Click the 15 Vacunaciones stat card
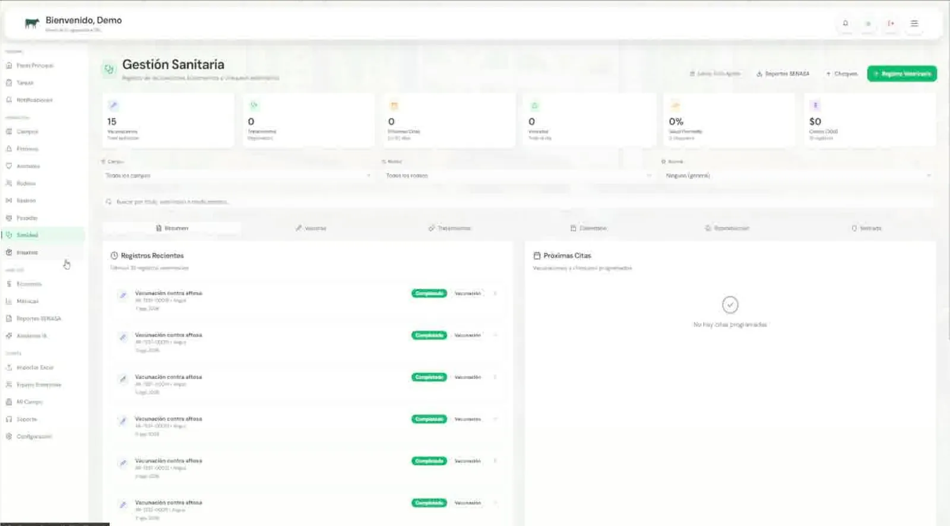 click(x=168, y=121)
